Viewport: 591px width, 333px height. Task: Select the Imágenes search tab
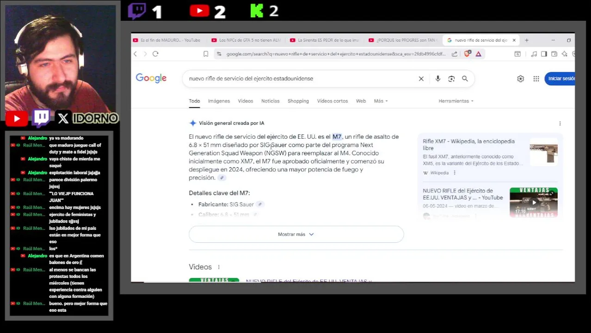(x=219, y=101)
